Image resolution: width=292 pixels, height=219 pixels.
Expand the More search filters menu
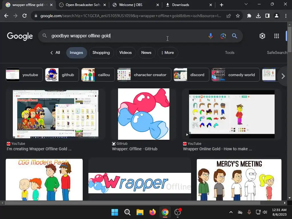(x=168, y=53)
